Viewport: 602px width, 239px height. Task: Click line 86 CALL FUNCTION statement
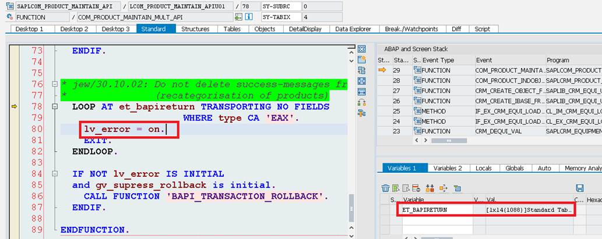pyautogui.click(x=206, y=197)
